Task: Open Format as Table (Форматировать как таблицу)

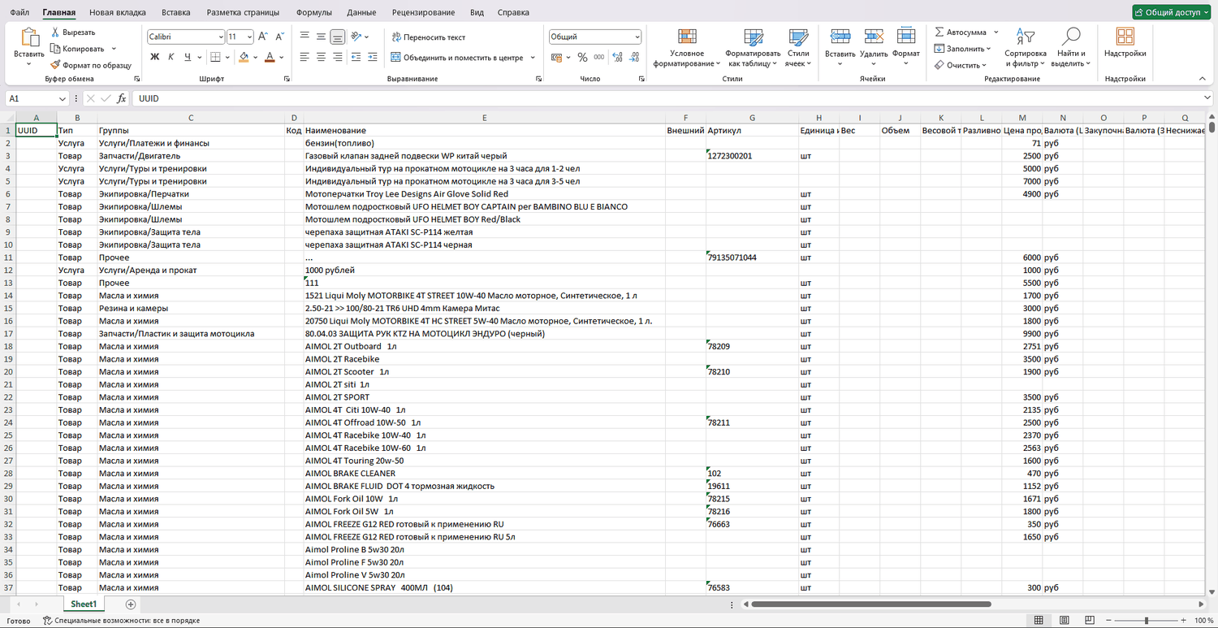Action: coord(754,47)
